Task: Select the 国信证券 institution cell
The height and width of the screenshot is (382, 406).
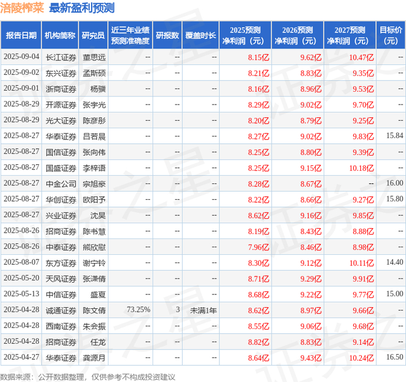Action: (61, 152)
